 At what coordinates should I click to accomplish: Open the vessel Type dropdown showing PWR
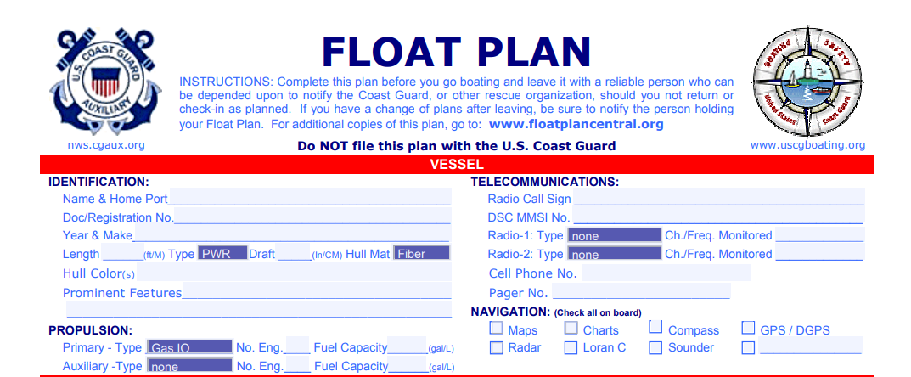(222, 253)
